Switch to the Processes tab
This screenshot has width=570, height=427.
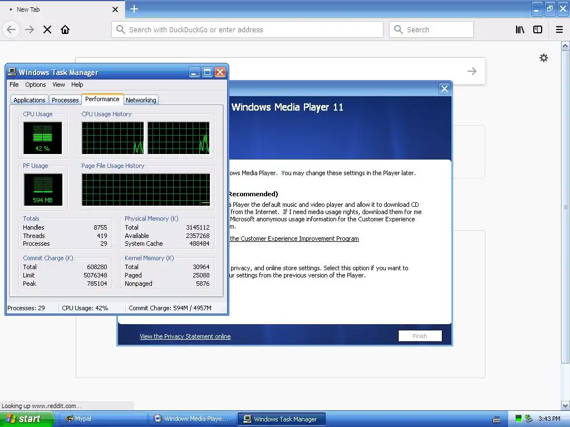pyautogui.click(x=65, y=100)
